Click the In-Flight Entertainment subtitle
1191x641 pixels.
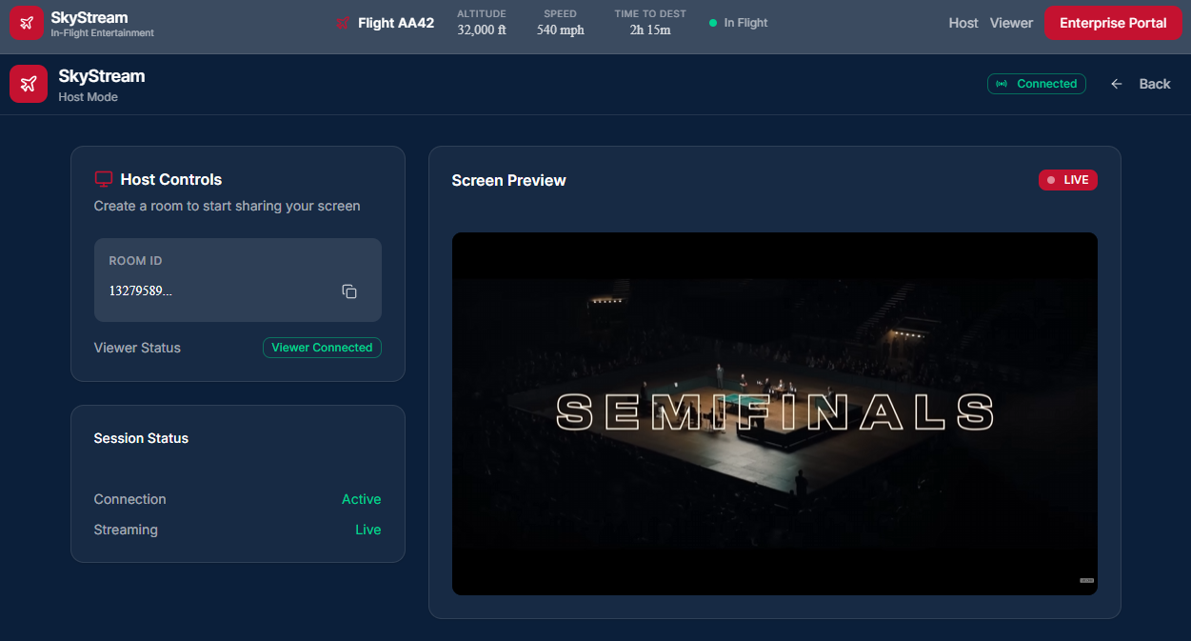pos(103,33)
